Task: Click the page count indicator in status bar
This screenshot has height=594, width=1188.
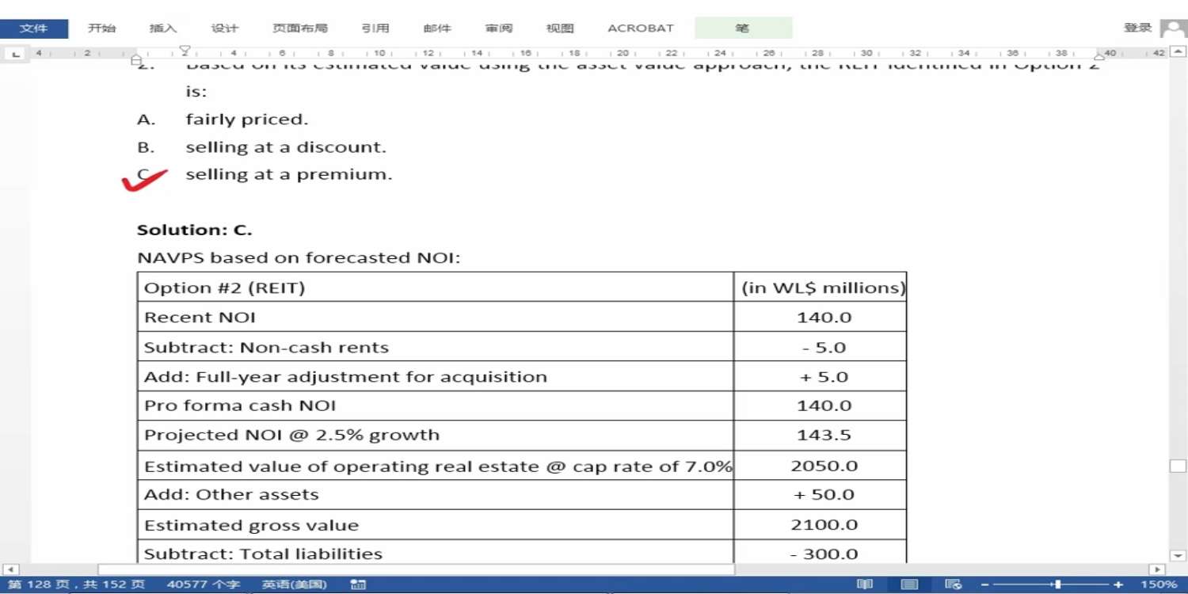Action: click(77, 584)
